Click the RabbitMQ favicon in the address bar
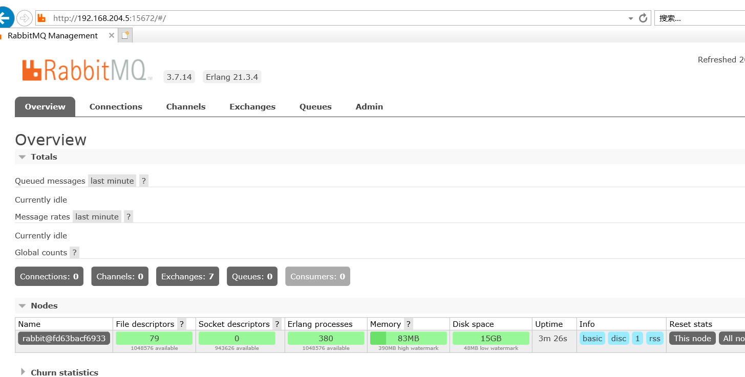 pos(42,18)
